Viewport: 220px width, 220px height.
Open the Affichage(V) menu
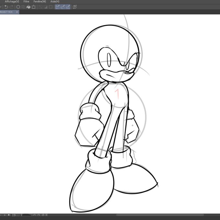coord(12,2)
